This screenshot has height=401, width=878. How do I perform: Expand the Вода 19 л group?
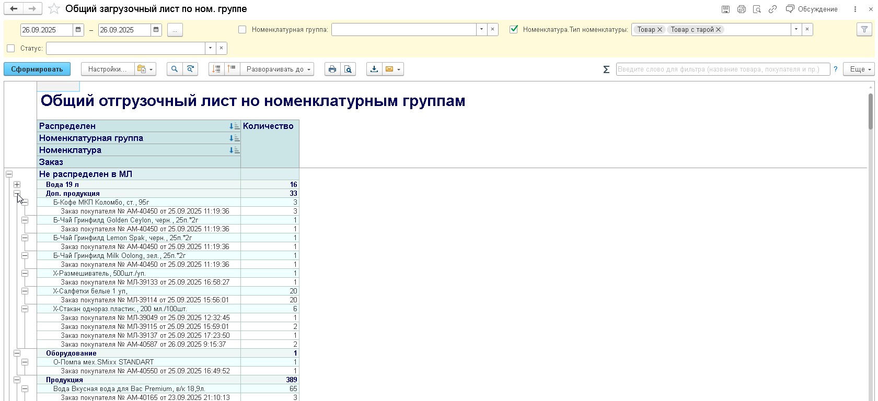[x=17, y=185]
